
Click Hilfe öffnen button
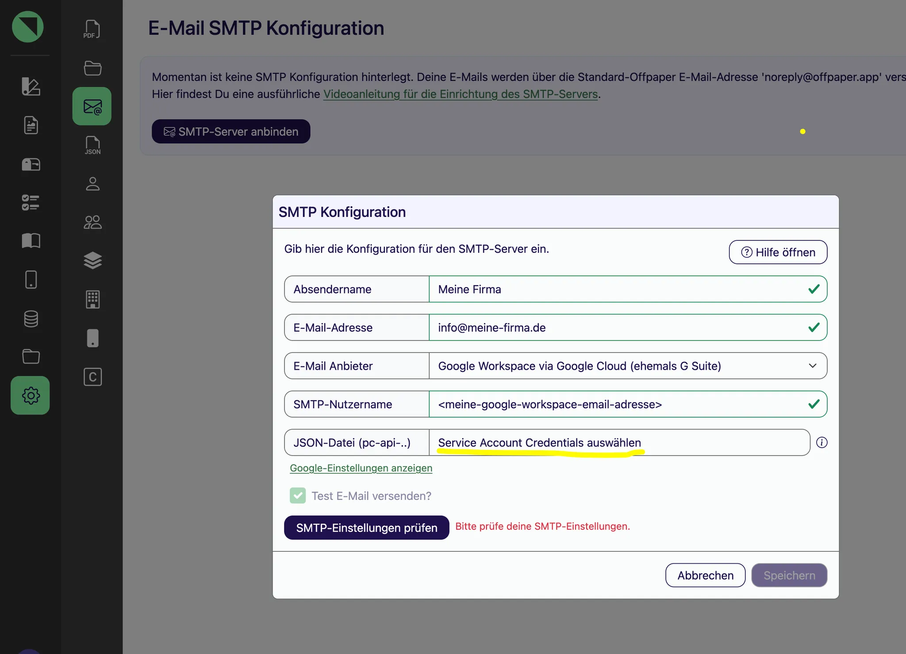click(778, 252)
